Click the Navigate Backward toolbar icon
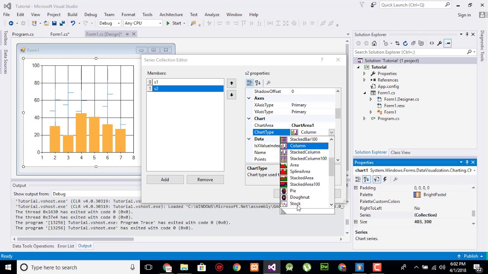Image resolution: width=488 pixels, height=274 pixels. pos(11,23)
